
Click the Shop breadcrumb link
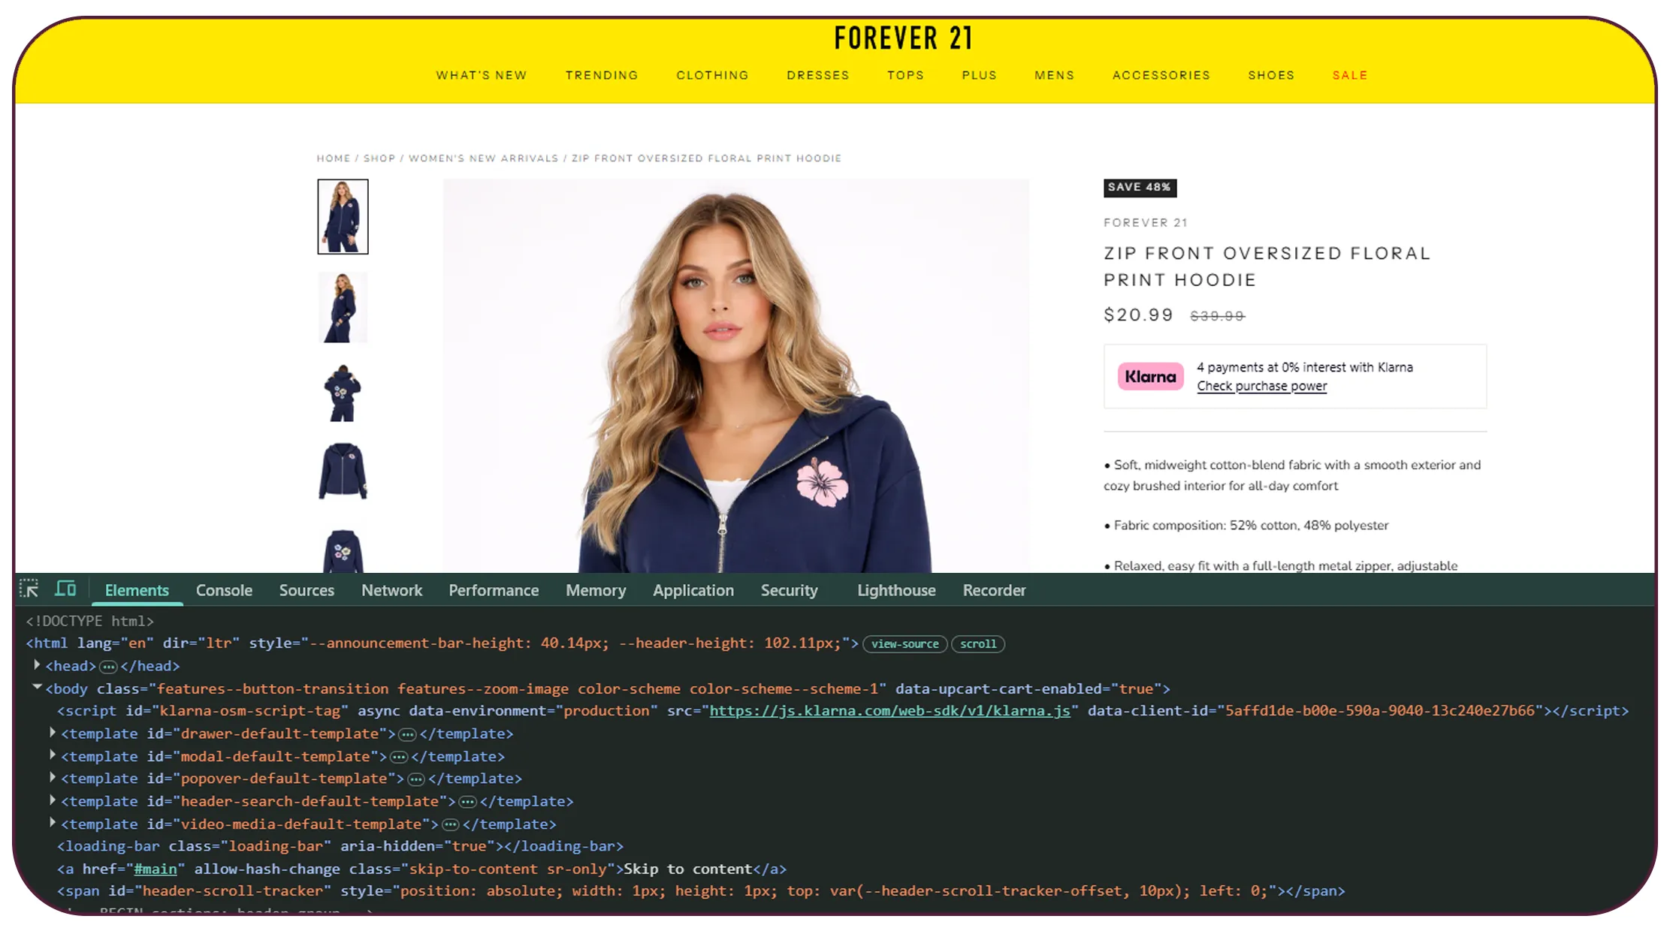pos(379,158)
